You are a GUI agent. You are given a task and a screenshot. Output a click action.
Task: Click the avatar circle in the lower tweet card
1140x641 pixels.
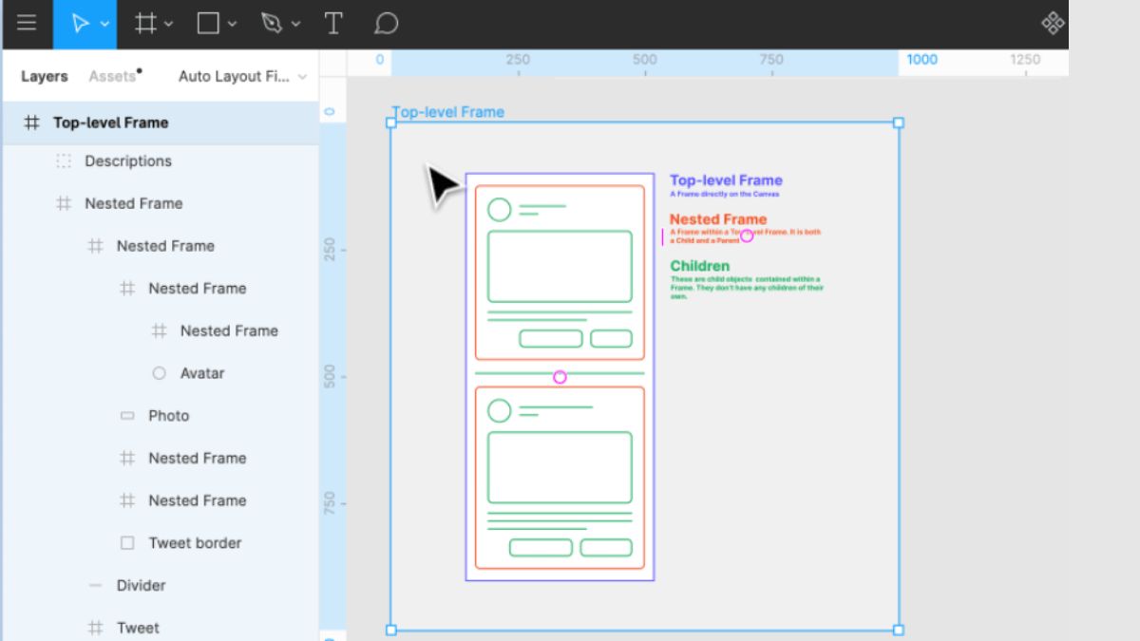tap(499, 411)
